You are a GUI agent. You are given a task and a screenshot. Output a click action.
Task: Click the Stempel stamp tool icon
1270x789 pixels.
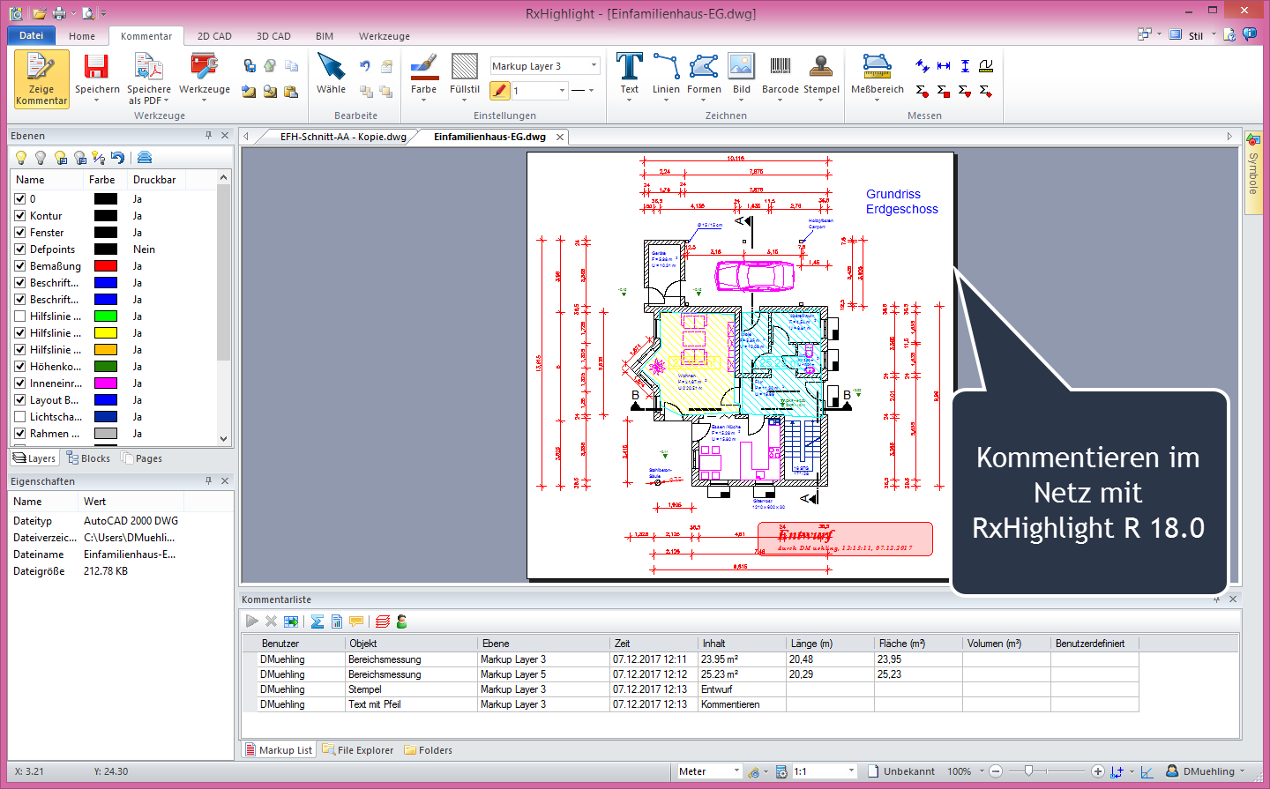[x=821, y=69]
